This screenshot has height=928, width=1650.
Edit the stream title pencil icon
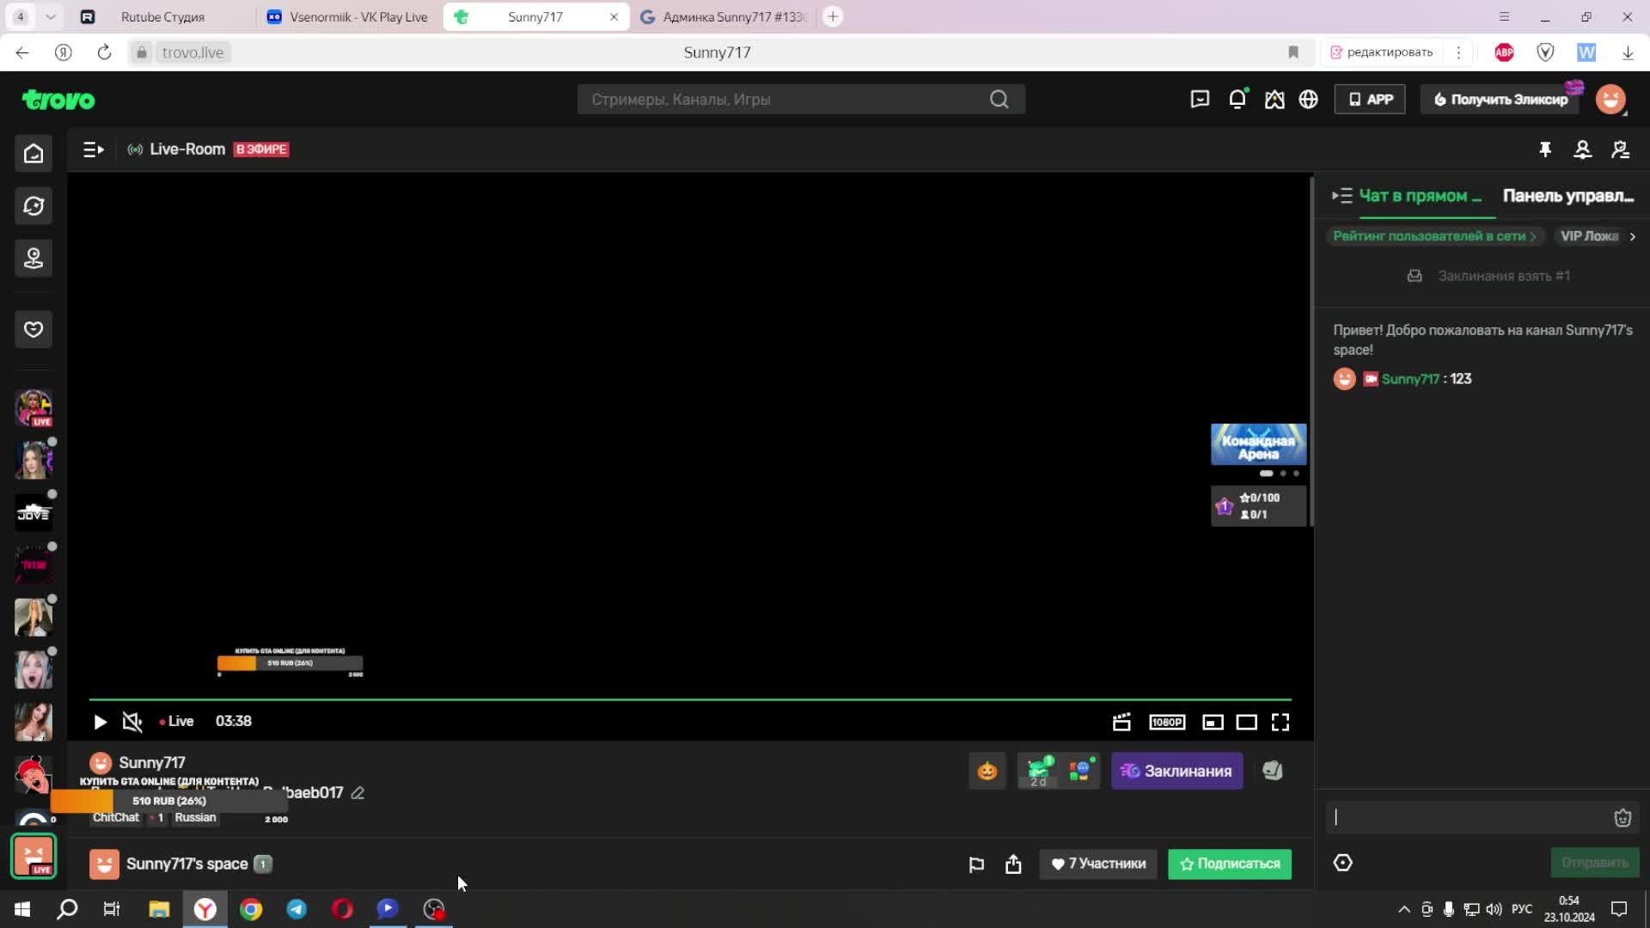[x=357, y=793]
